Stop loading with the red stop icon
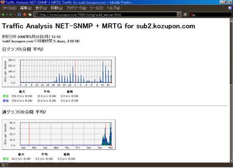233x168 pixels. [x=25, y=14]
